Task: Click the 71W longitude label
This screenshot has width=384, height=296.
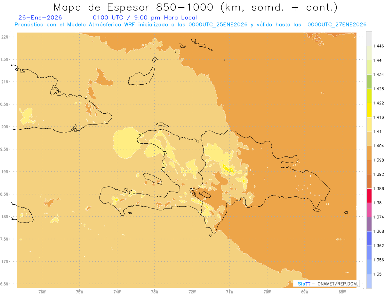Action: click(229, 292)
